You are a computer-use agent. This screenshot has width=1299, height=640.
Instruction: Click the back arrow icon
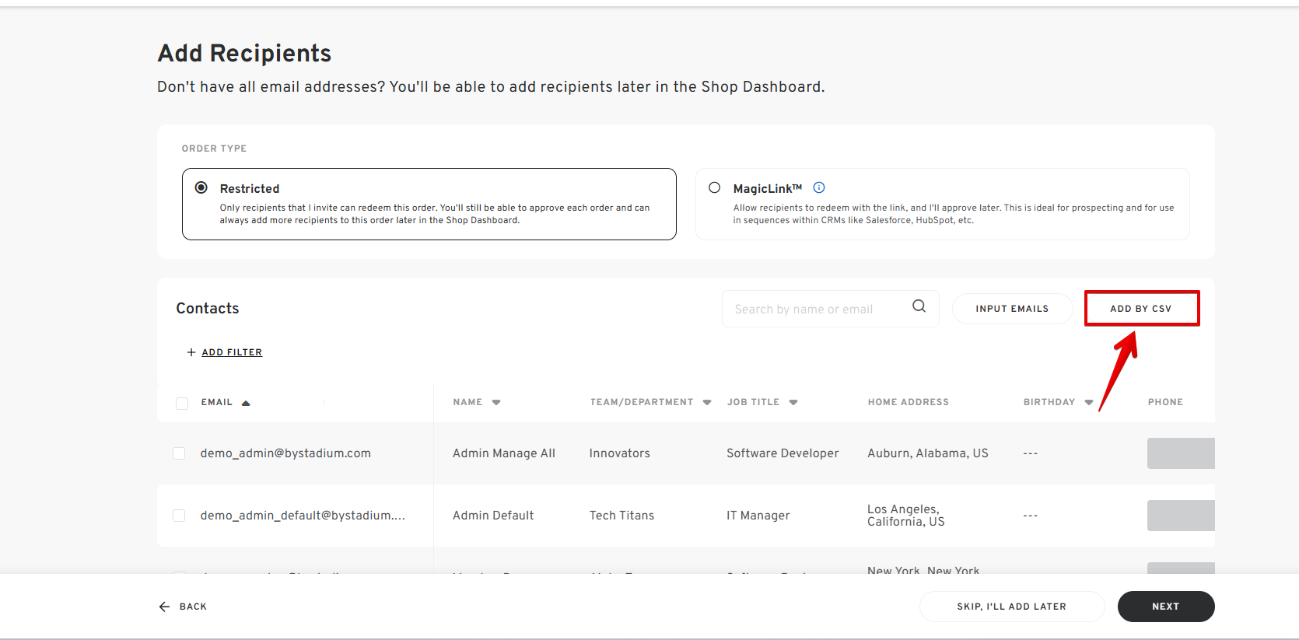point(164,607)
